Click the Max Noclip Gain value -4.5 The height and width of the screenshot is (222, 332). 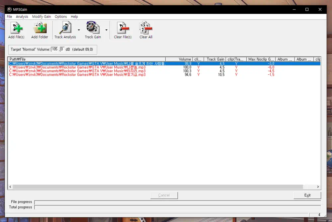271,71
